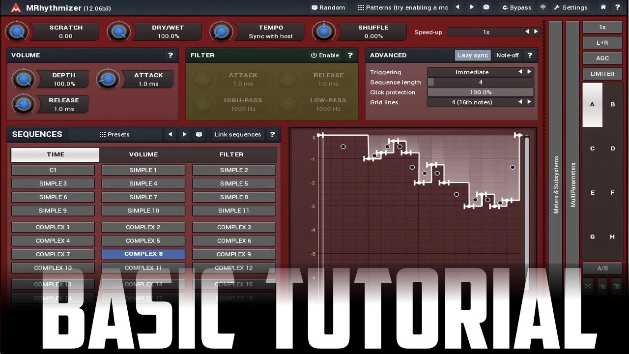Image resolution: width=629 pixels, height=354 pixels.
Task: Click the Sequence length slider
Action: 481,82
